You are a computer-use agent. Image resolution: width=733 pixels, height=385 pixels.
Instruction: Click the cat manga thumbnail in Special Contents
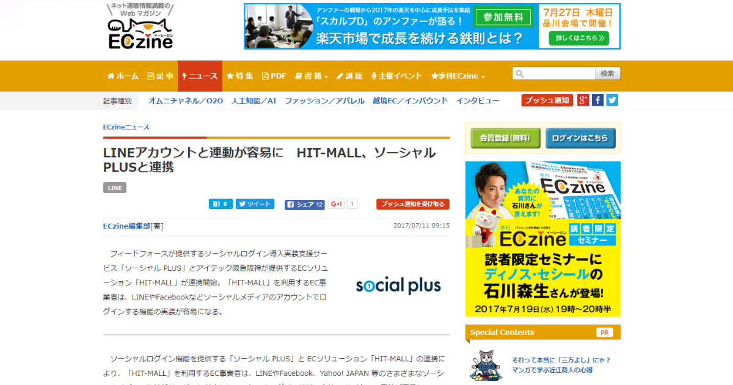(486, 364)
